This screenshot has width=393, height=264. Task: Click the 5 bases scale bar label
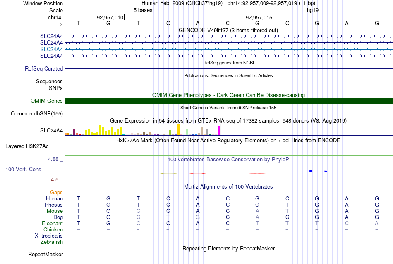click(x=143, y=10)
